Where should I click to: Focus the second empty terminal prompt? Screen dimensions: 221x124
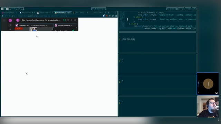157,64
